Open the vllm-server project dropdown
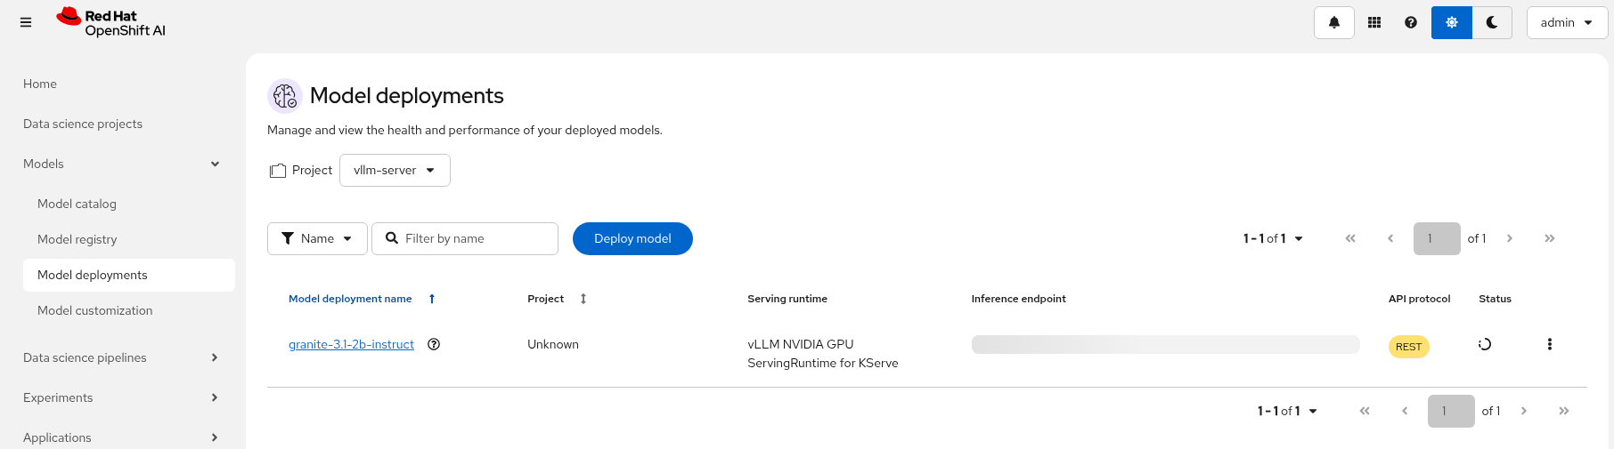 (395, 170)
